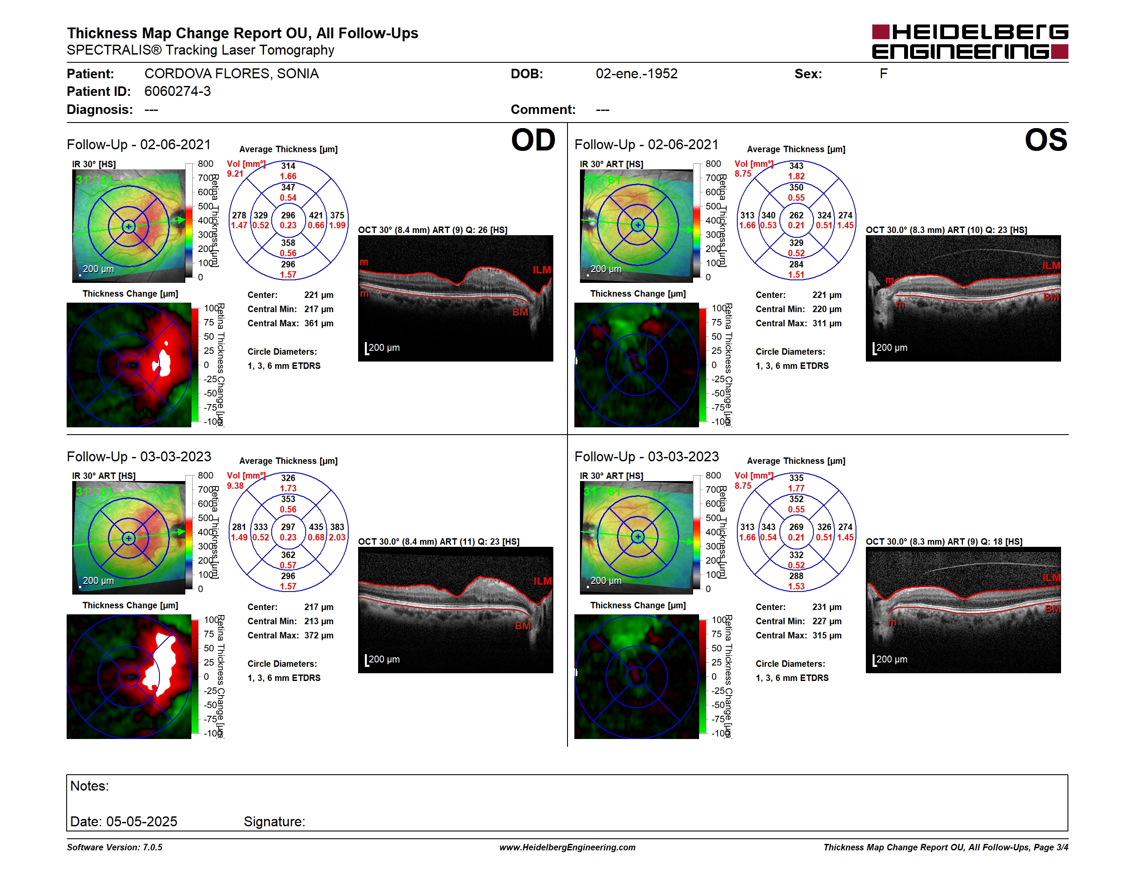Select the volume value '9.21'
Screen dimensions: 1135x877
[235, 174]
